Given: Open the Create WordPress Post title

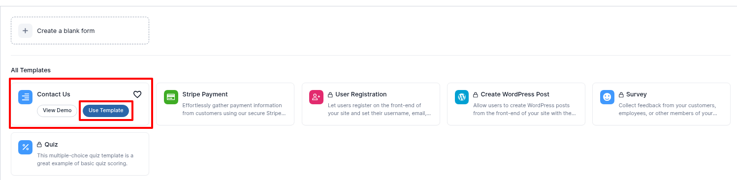Looking at the screenshot, I should 515,94.
